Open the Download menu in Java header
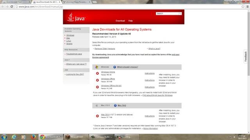The width and height of the screenshot is (250, 140). [120, 21]
